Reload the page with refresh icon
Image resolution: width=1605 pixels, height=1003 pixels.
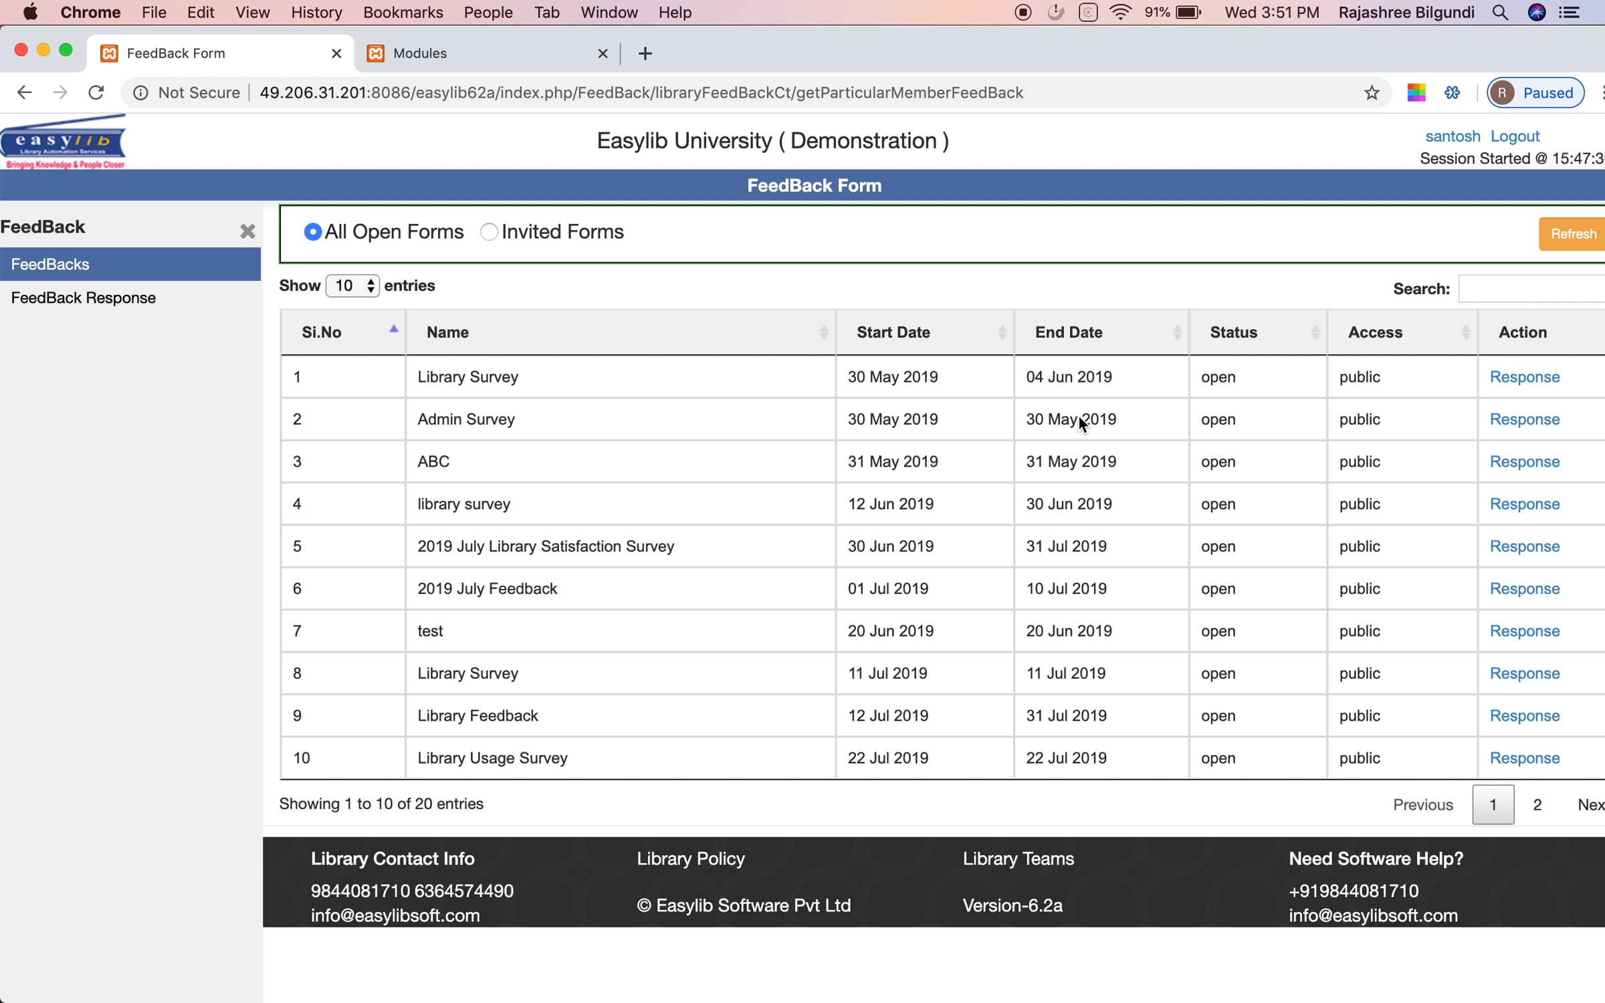(x=96, y=92)
